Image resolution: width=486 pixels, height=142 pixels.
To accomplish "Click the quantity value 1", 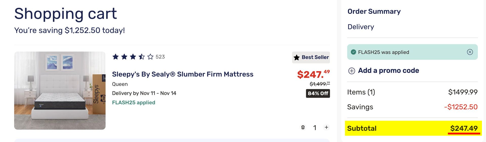I will pyautogui.click(x=315, y=128).
